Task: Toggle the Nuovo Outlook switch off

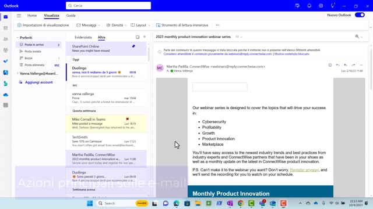Action: pos(360,15)
